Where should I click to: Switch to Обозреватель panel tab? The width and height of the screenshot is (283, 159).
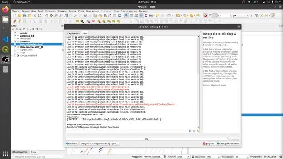click(x=20, y=152)
